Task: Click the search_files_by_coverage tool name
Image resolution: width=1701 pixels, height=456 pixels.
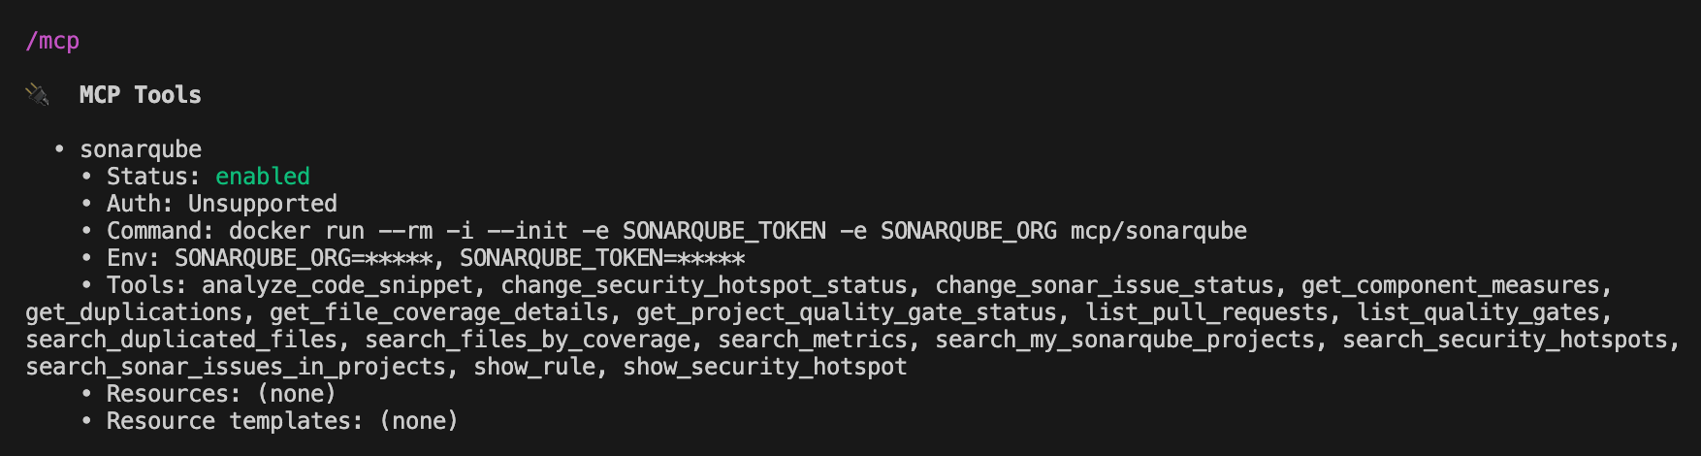Action: tap(528, 340)
